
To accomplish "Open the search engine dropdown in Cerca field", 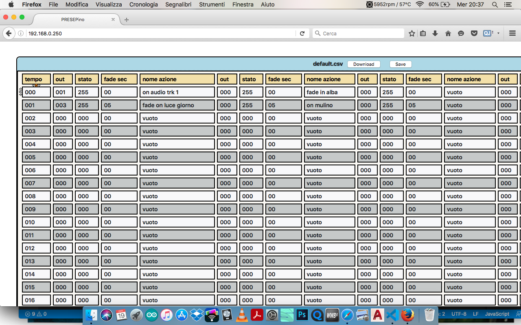I will (317, 33).
